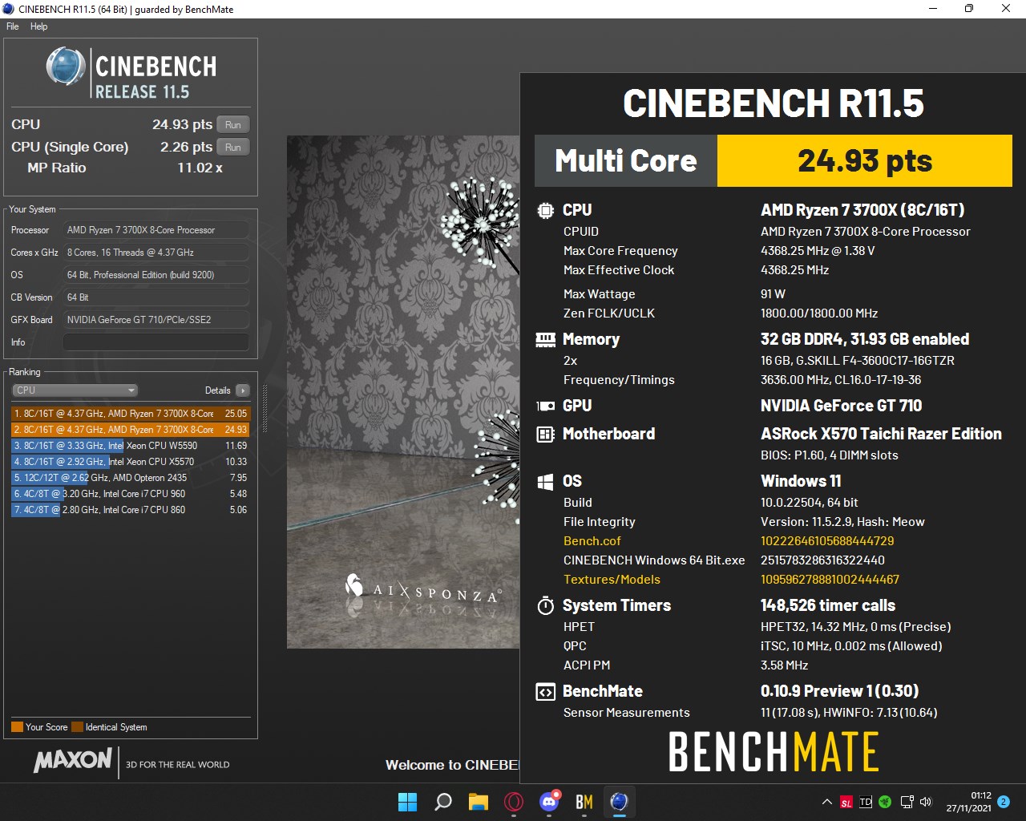Viewport: 1026px width, 821px height.
Task: Click the Your Score orange legend swatch
Action: 17,727
